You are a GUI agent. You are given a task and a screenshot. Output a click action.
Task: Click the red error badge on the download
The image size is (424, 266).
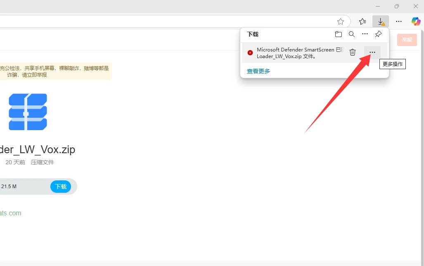point(250,53)
